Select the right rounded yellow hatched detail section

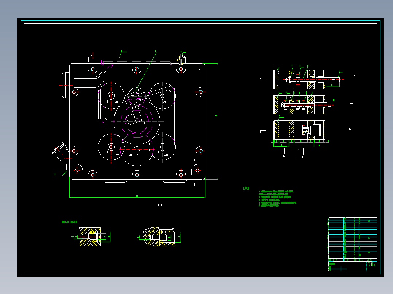point(159,237)
